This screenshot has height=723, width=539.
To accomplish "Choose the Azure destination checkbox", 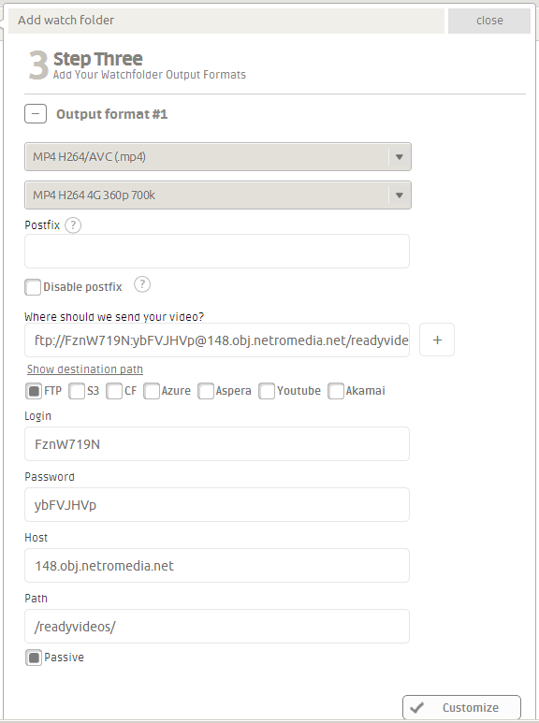I will [x=152, y=391].
